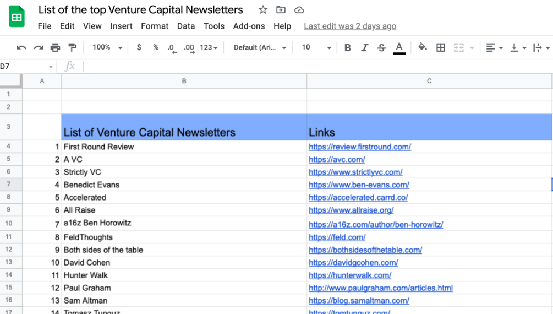This screenshot has height=314, width=553.
Task: Select column C header
Action: click(429, 81)
